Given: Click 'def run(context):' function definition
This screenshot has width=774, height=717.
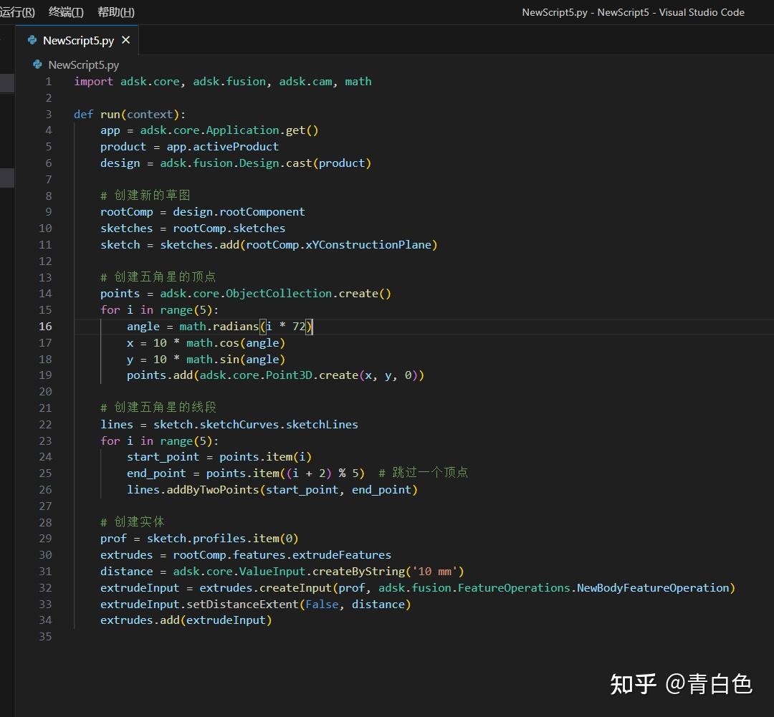Looking at the screenshot, I should (130, 114).
